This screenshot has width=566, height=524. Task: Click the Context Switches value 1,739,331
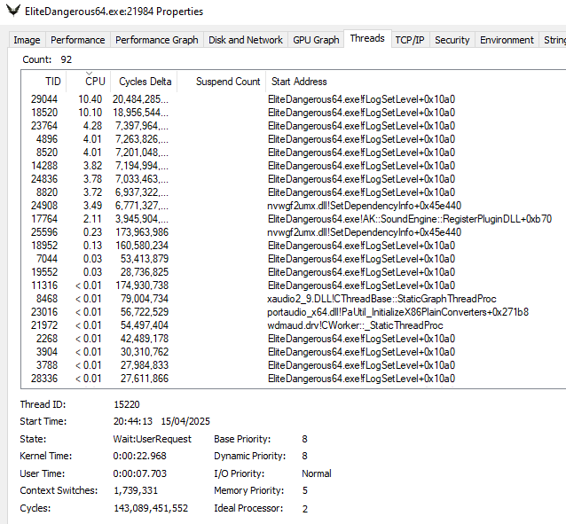[136, 490]
